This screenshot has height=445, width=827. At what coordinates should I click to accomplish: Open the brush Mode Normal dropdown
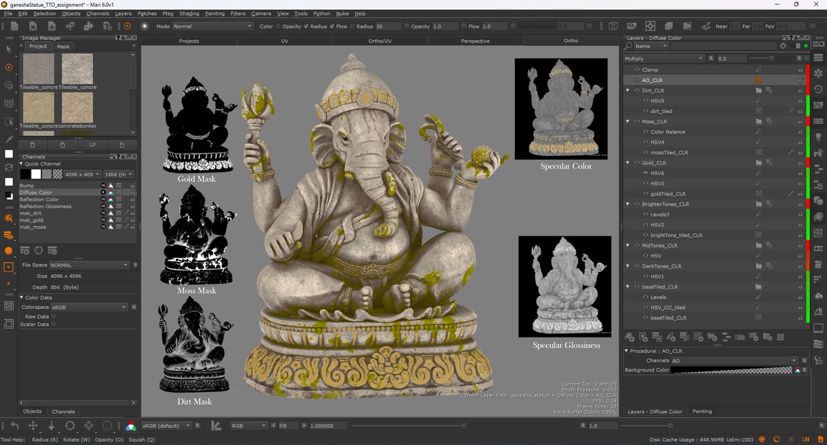click(x=212, y=26)
